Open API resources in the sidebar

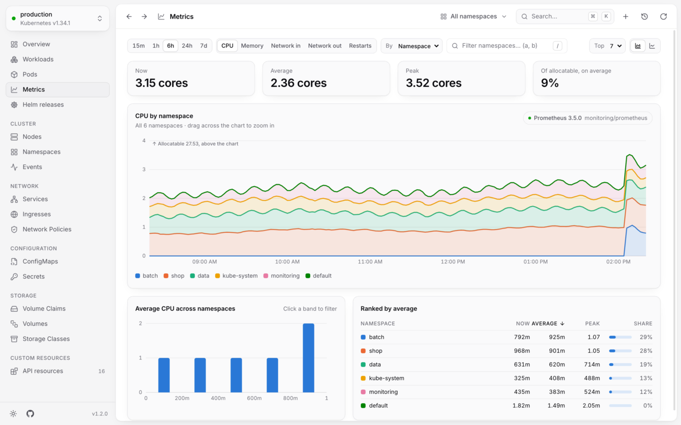(x=58, y=371)
